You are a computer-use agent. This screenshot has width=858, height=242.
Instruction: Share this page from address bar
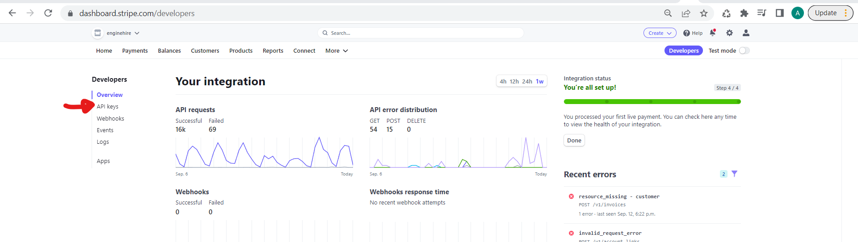[x=686, y=13]
